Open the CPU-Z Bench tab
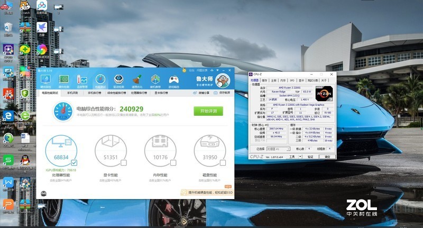The image size is (423, 228). (313, 80)
